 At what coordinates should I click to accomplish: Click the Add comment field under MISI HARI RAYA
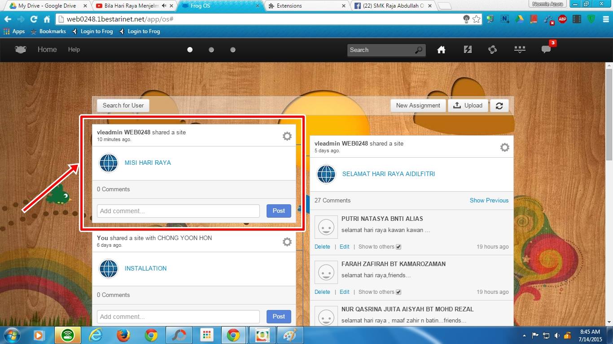click(178, 211)
